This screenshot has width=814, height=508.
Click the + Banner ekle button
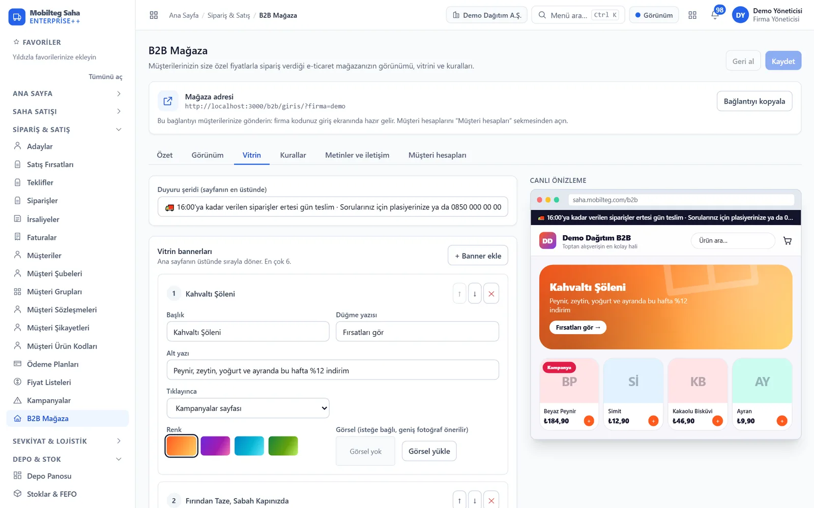(478, 256)
